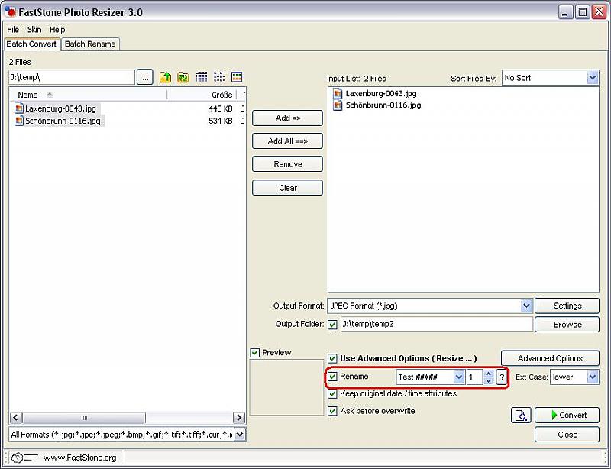Click the refresh folder icon
Viewport: 611px width, 469px height.
point(183,77)
